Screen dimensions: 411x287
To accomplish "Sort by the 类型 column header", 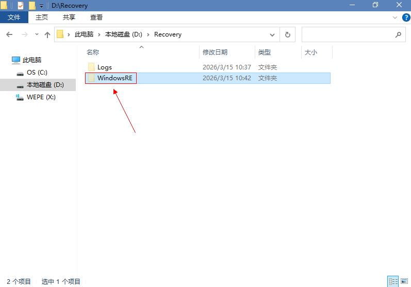I will [264, 52].
